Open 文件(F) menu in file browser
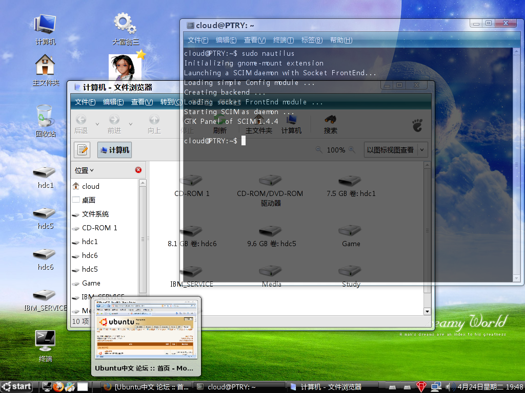525x393 pixels. 85,102
